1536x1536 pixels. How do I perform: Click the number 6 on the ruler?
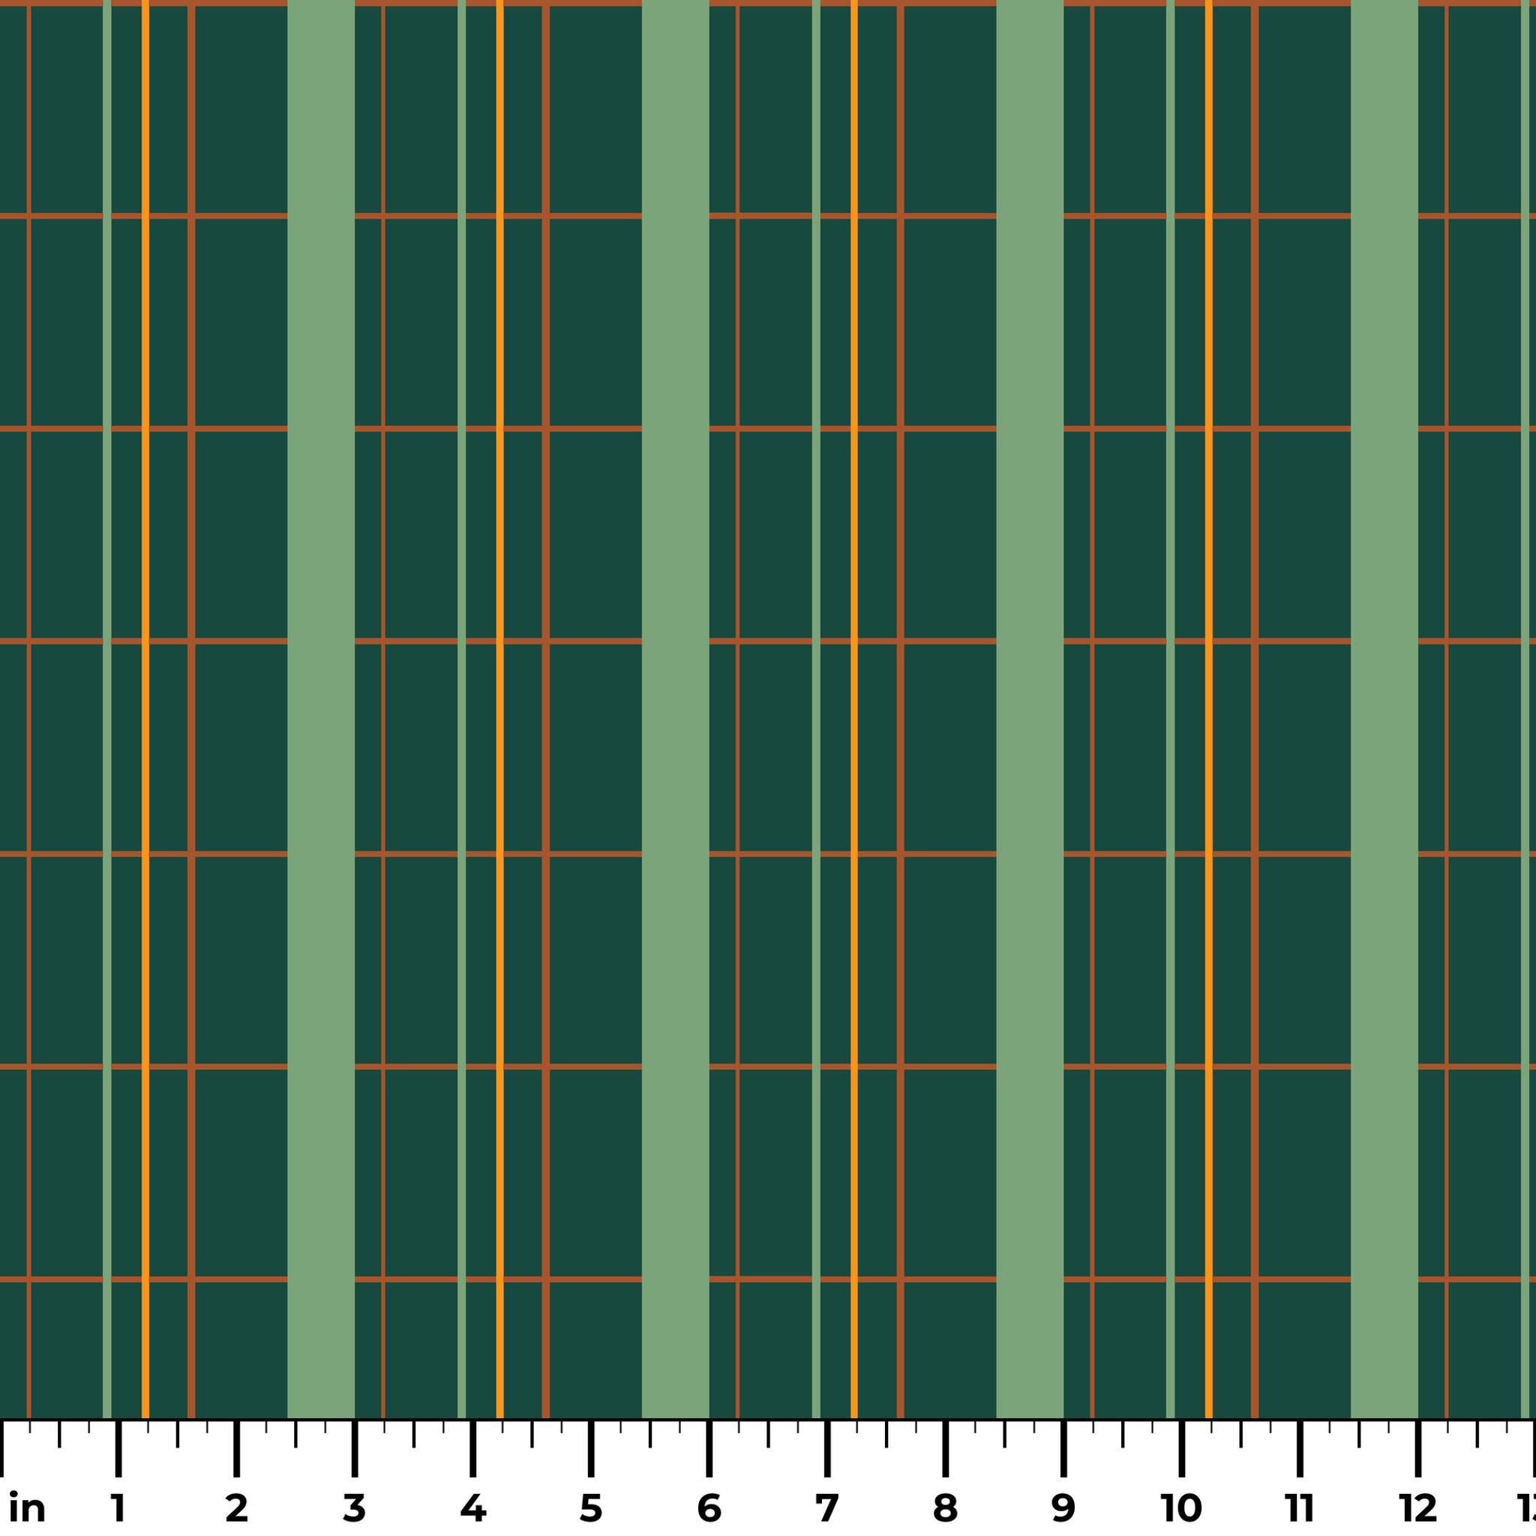(708, 1507)
